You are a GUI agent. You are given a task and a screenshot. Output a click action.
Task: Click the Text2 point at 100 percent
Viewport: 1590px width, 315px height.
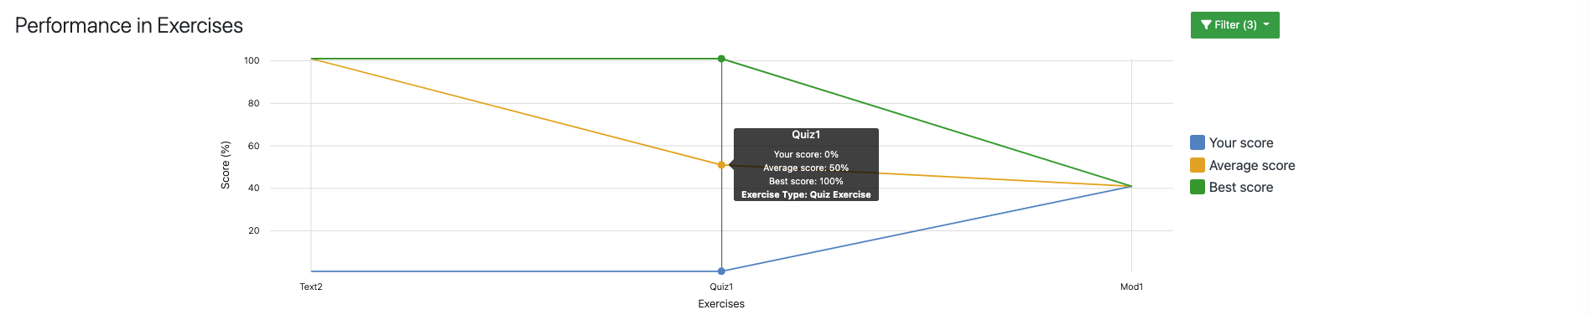(311, 59)
